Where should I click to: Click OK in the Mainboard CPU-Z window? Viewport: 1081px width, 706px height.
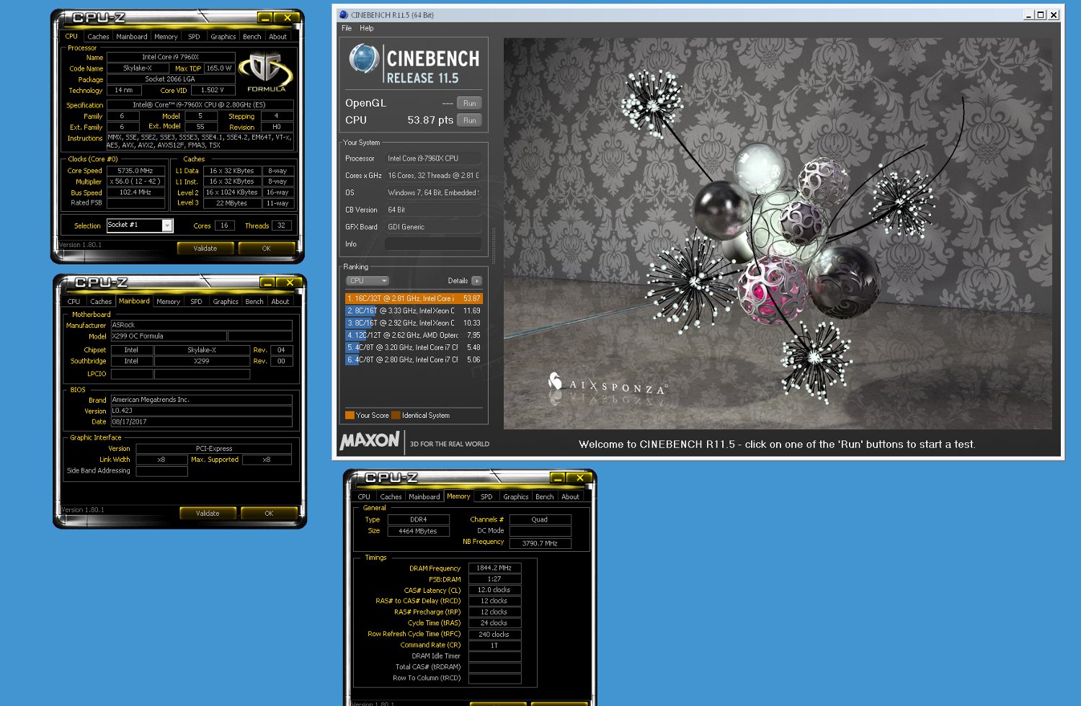pos(269,514)
